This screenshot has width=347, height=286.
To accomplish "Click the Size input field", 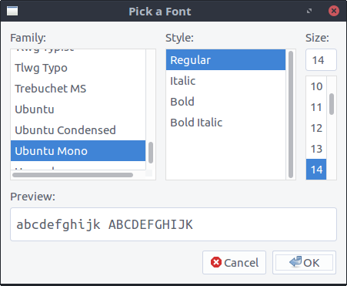I will click(321, 60).
